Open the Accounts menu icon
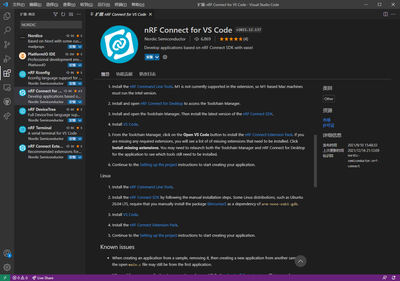Image resolution: width=400 pixels, height=281 pixels. click(7, 253)
